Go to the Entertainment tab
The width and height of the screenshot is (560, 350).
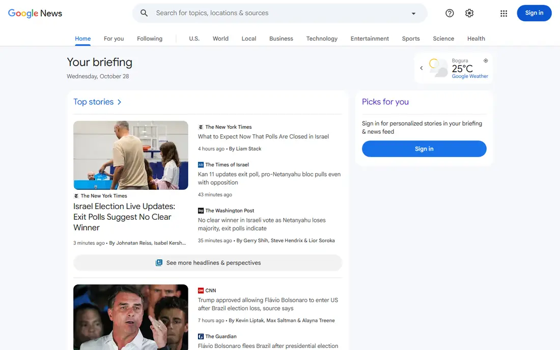click(x=370, y=39)
